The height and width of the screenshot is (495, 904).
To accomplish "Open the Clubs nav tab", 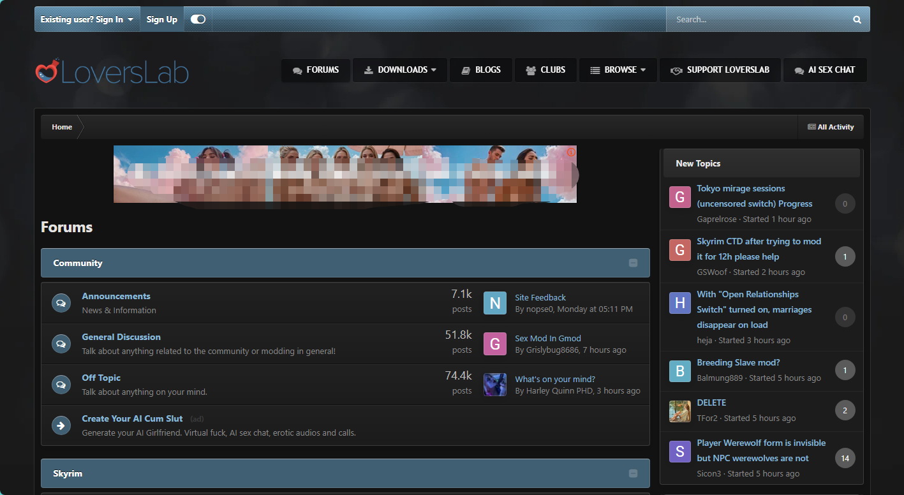I will point(545,70).
